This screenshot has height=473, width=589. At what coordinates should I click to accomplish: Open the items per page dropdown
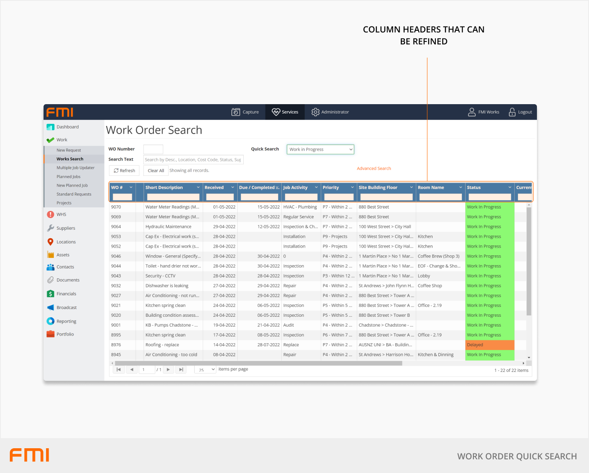(205, 370)
